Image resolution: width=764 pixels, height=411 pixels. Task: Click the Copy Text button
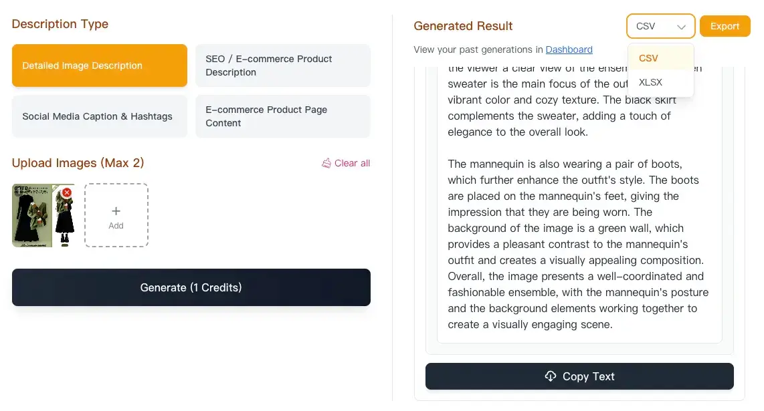pyautogui.click(x=579, y=376)
